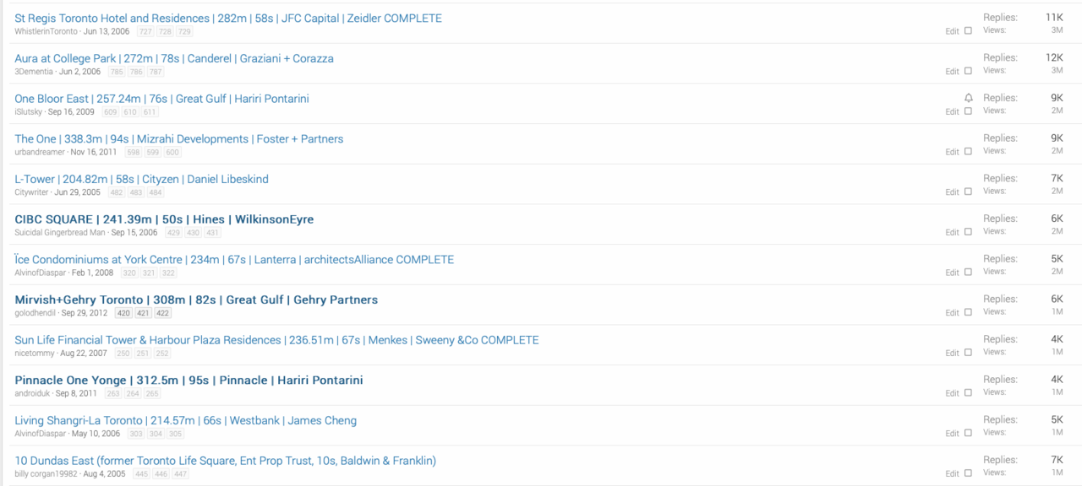Click Edit for Living Shangri-La Toronto
Viewport: 1082px width, 486px height.
click(952, 434)
